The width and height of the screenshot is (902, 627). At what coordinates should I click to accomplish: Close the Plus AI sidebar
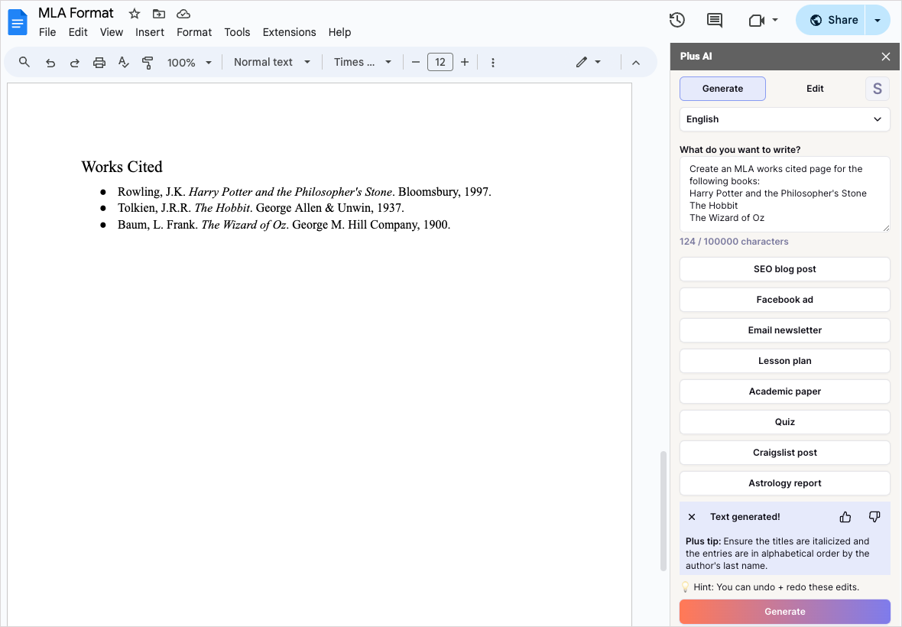pos(885,57)
